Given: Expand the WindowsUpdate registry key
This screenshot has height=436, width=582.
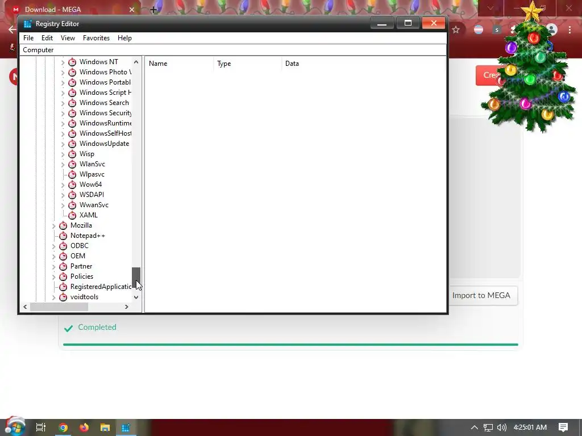Looking at the screenshot, I should click(x=63, y=144).
